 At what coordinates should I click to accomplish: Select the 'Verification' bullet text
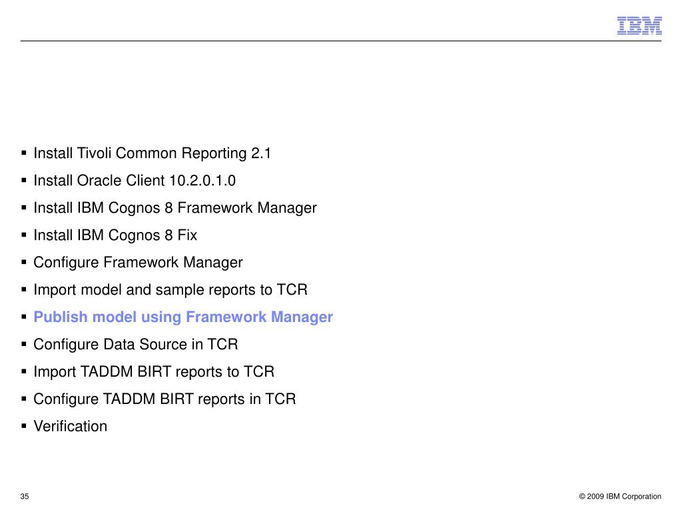tap(71, 426)
